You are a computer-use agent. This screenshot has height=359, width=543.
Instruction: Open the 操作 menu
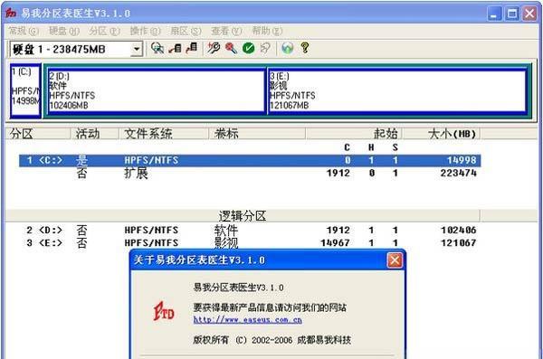point(145,31)
